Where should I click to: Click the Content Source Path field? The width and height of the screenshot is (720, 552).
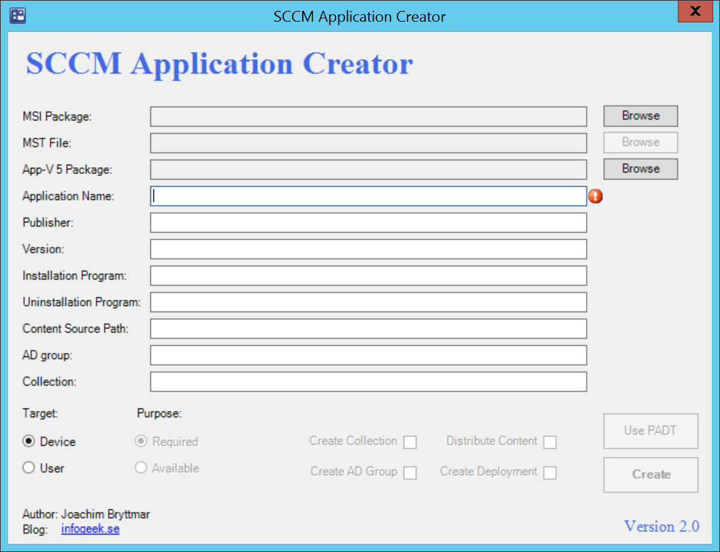click(x=367, y=328)
